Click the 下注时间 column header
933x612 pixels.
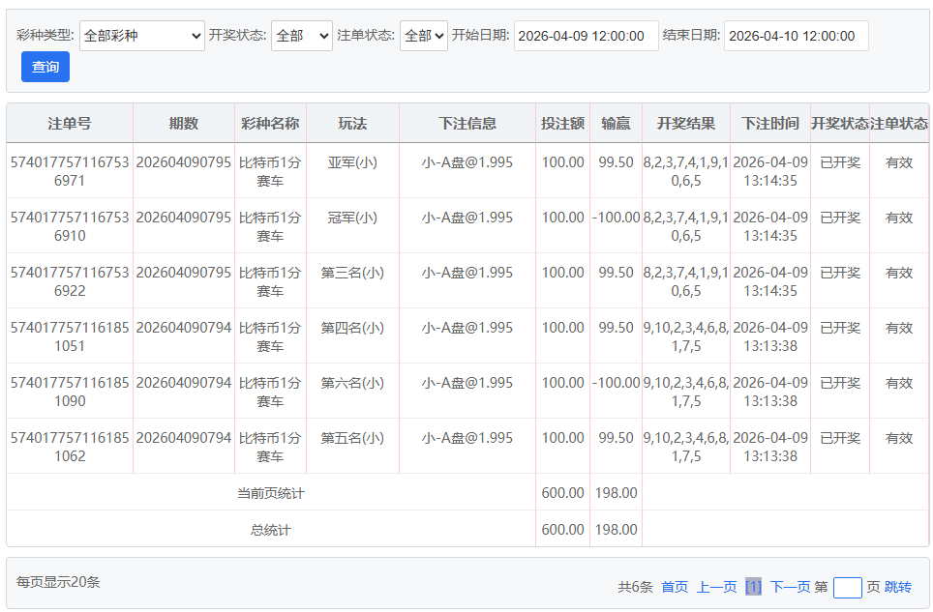click(x=770, y=123)
